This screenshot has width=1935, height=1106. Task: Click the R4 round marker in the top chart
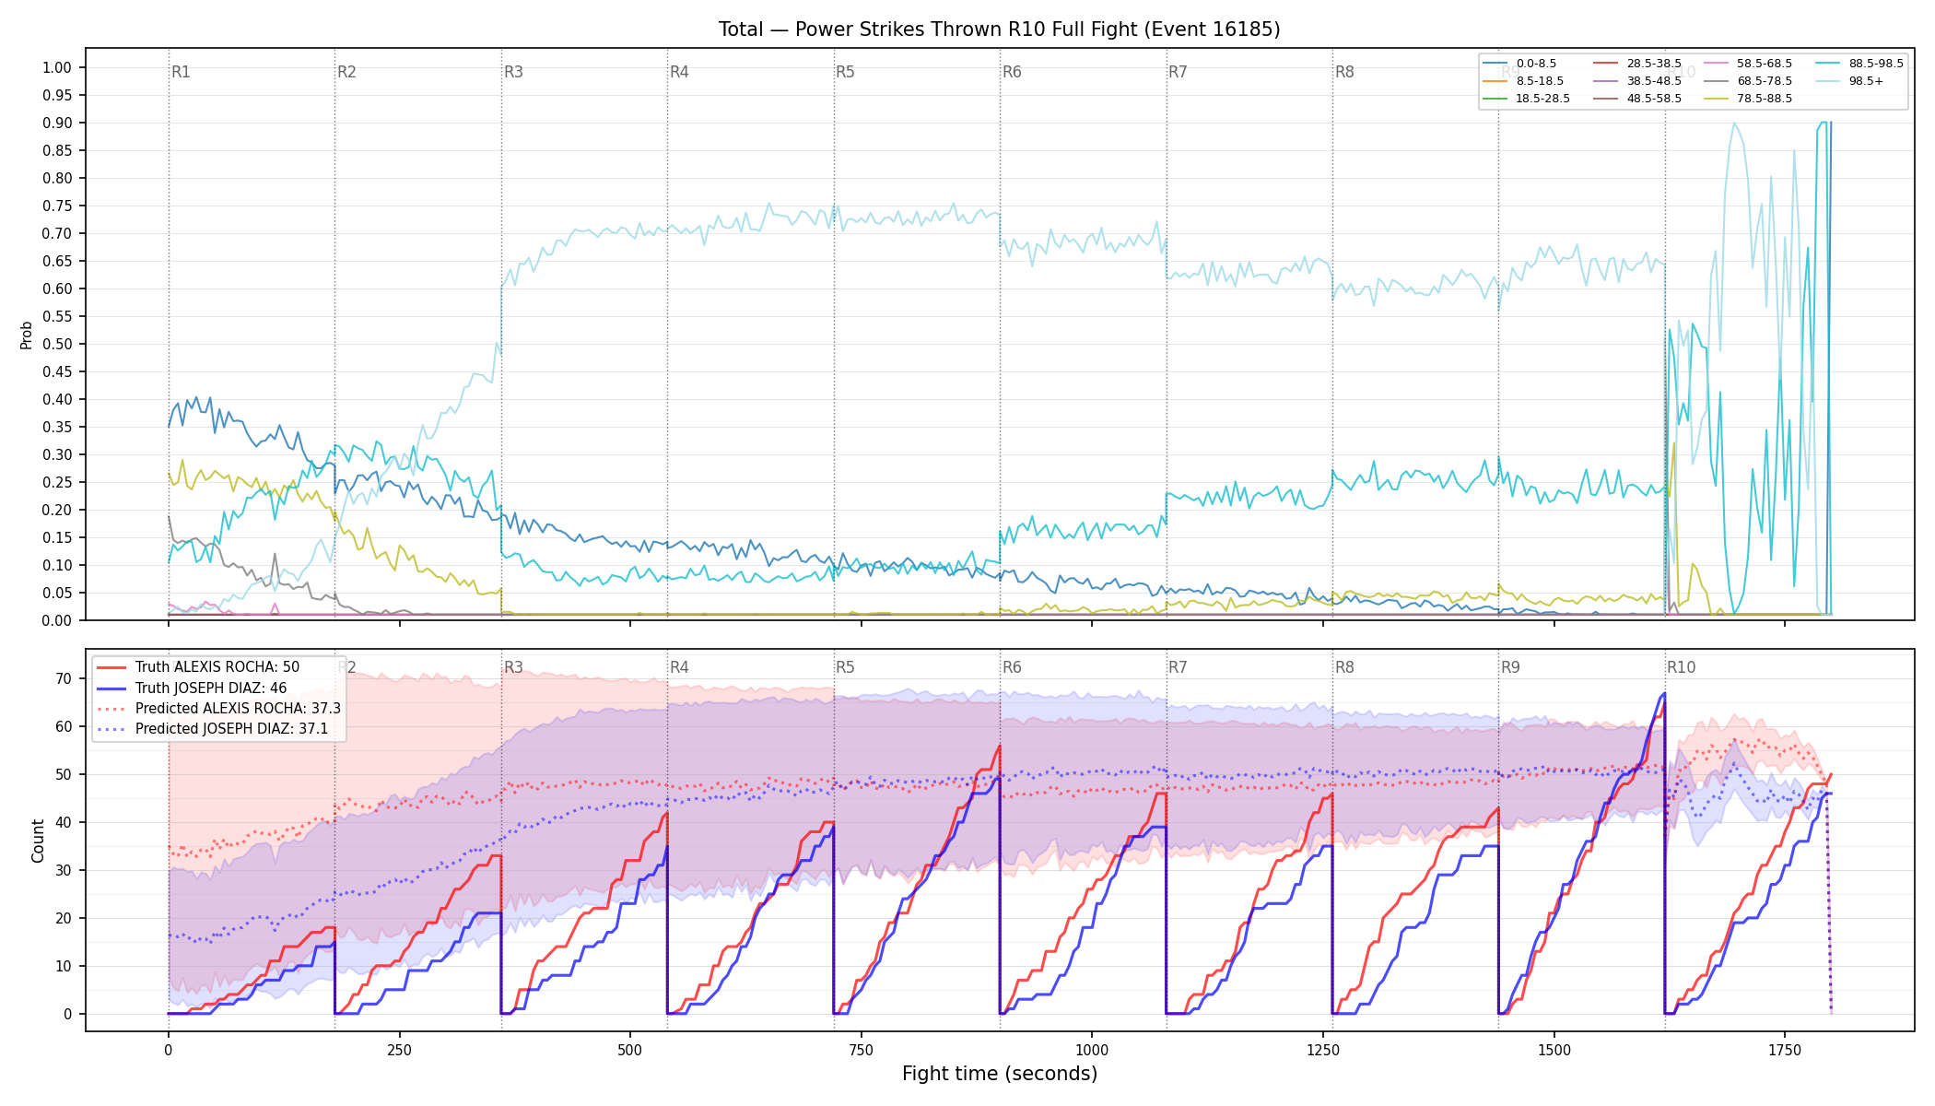pos(679,72)
